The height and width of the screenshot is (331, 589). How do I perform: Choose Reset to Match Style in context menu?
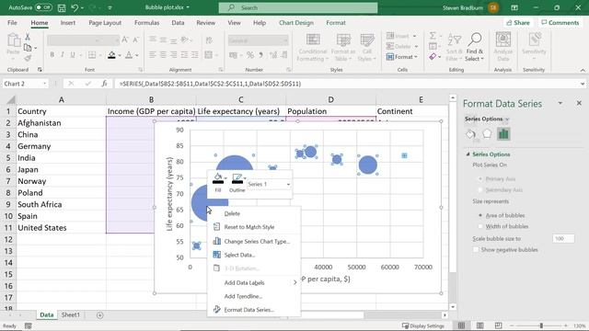(x=254, y=227)
